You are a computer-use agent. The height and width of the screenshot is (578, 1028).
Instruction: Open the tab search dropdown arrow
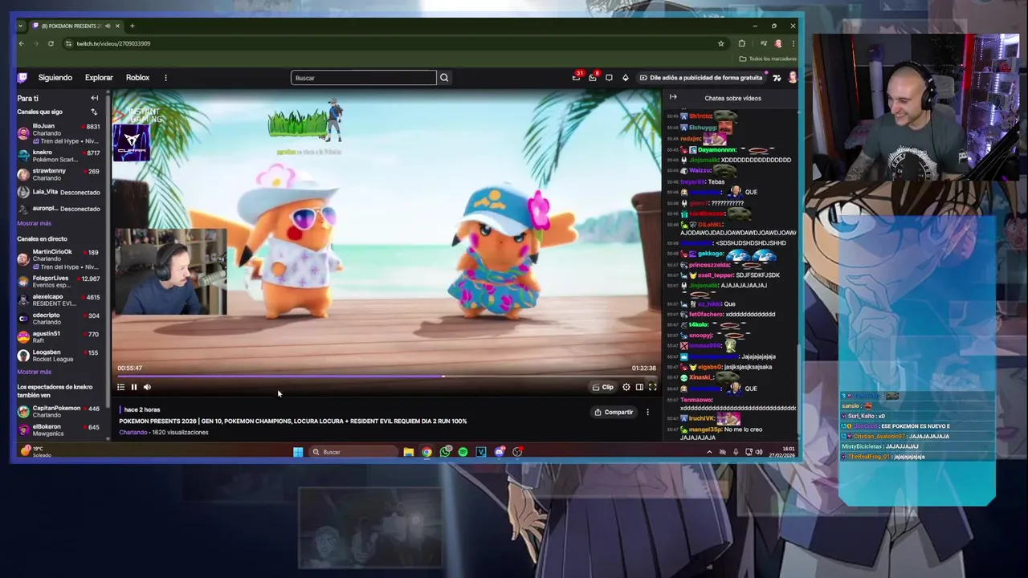21,26
